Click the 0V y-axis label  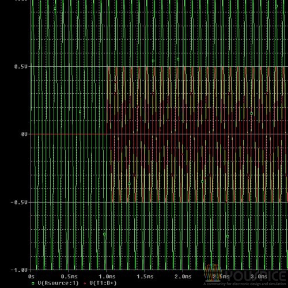(24, 134)
